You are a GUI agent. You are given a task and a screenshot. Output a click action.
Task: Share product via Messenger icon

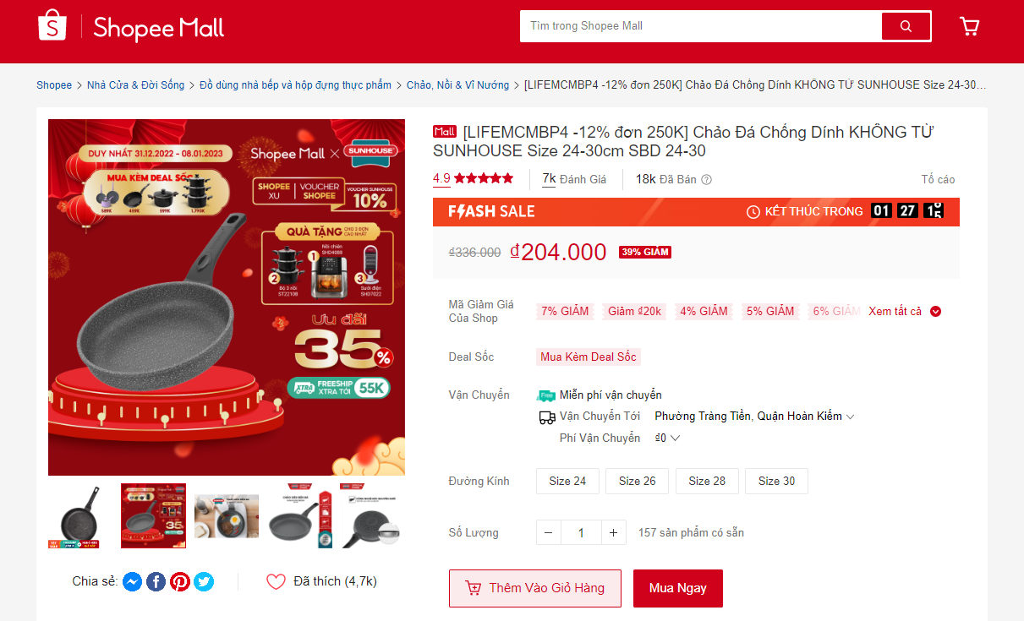pyautogui.click(x=132, y=581)
